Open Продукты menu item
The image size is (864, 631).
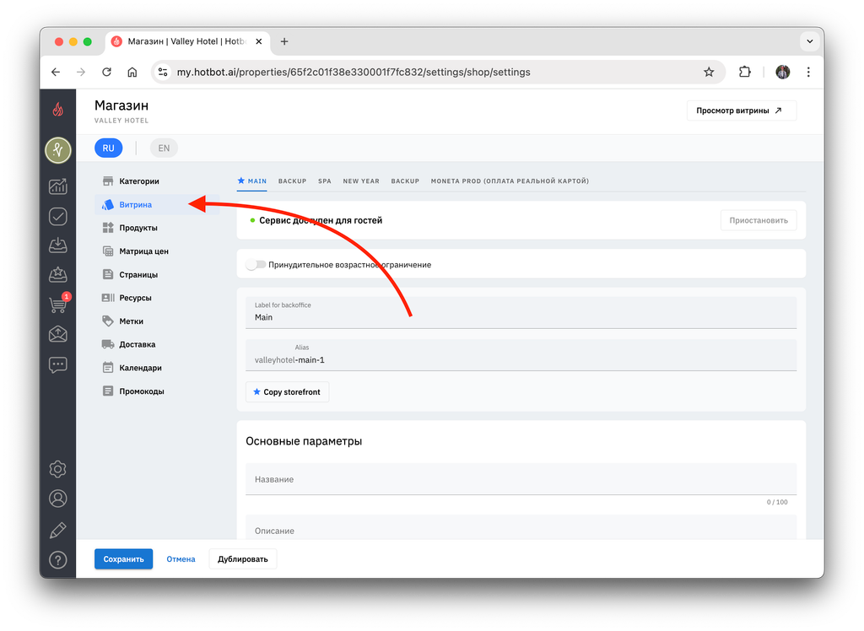[157, 228]
